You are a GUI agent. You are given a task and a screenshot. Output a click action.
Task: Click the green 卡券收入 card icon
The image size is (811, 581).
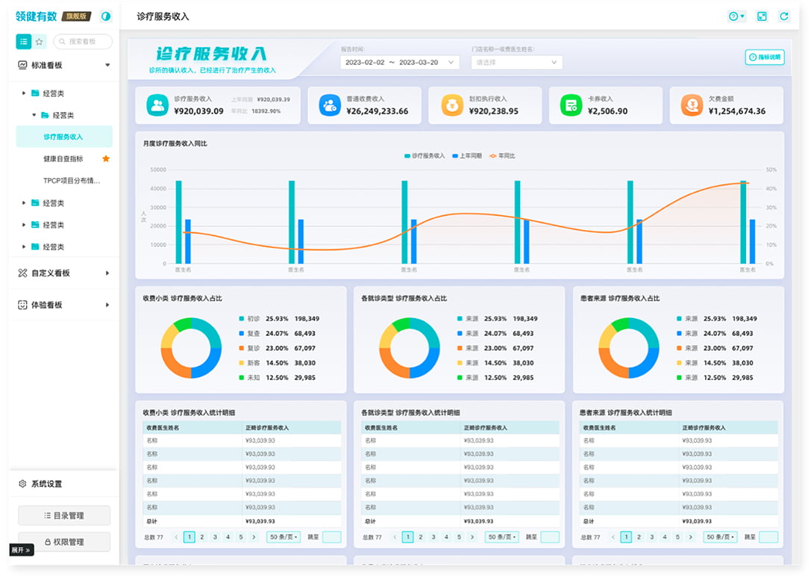(x=571, y=105)
